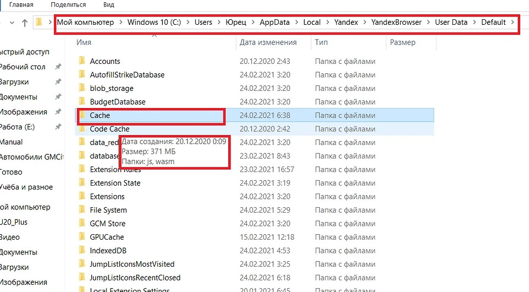The image size is (529, 292).
Task: Expand the chevron after Default in breadcrumb
Action: (x=513, y=23)
